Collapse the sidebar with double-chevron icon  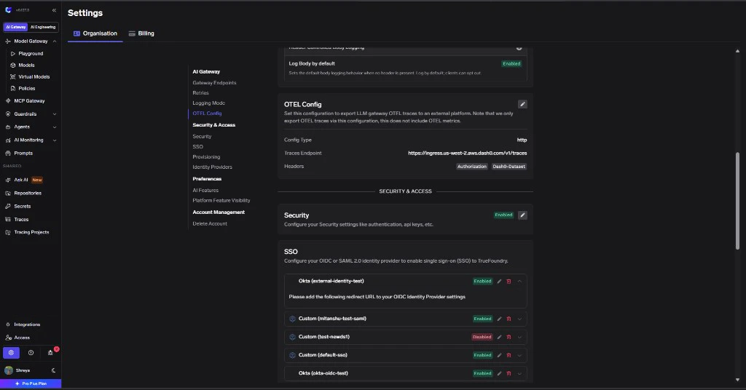pyautogui.click(x=54, y=10)
